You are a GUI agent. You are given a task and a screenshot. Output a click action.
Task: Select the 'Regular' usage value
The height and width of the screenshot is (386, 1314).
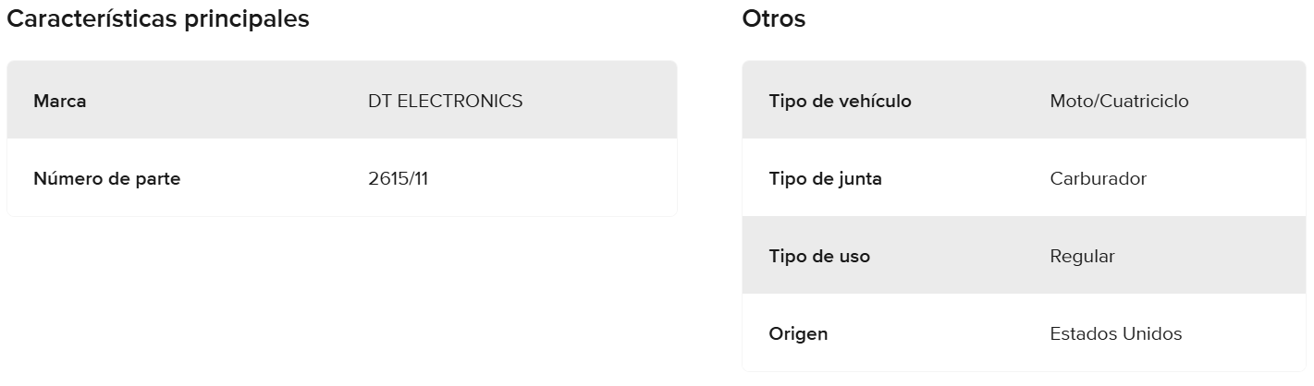pos(1082,256)
